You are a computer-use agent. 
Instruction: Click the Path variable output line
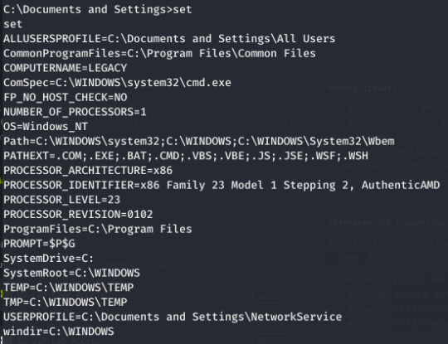(199, 141)
